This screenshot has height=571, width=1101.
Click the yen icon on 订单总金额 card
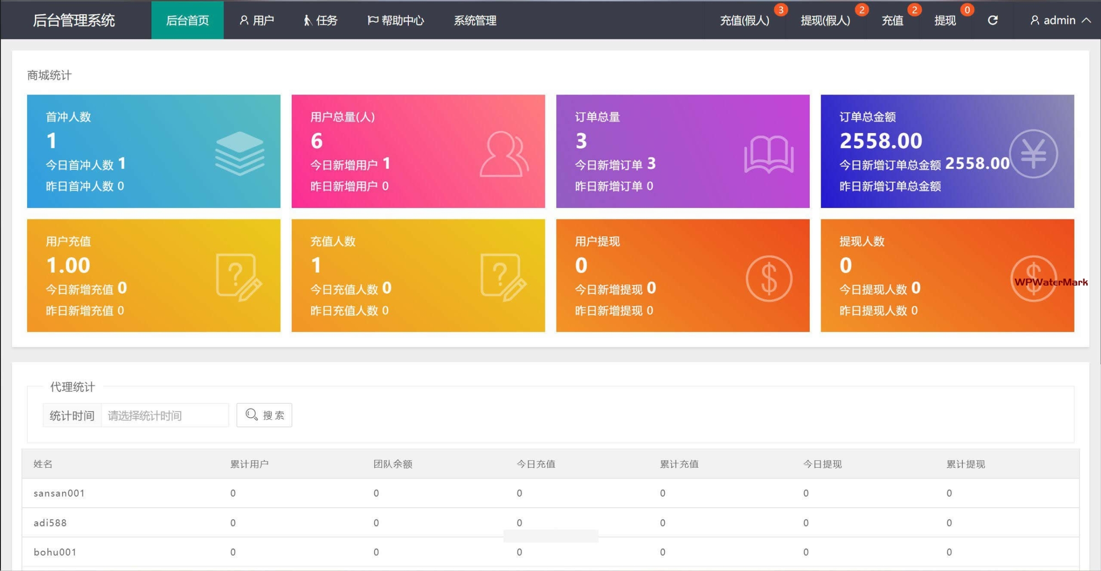[x=1033, y=154]
